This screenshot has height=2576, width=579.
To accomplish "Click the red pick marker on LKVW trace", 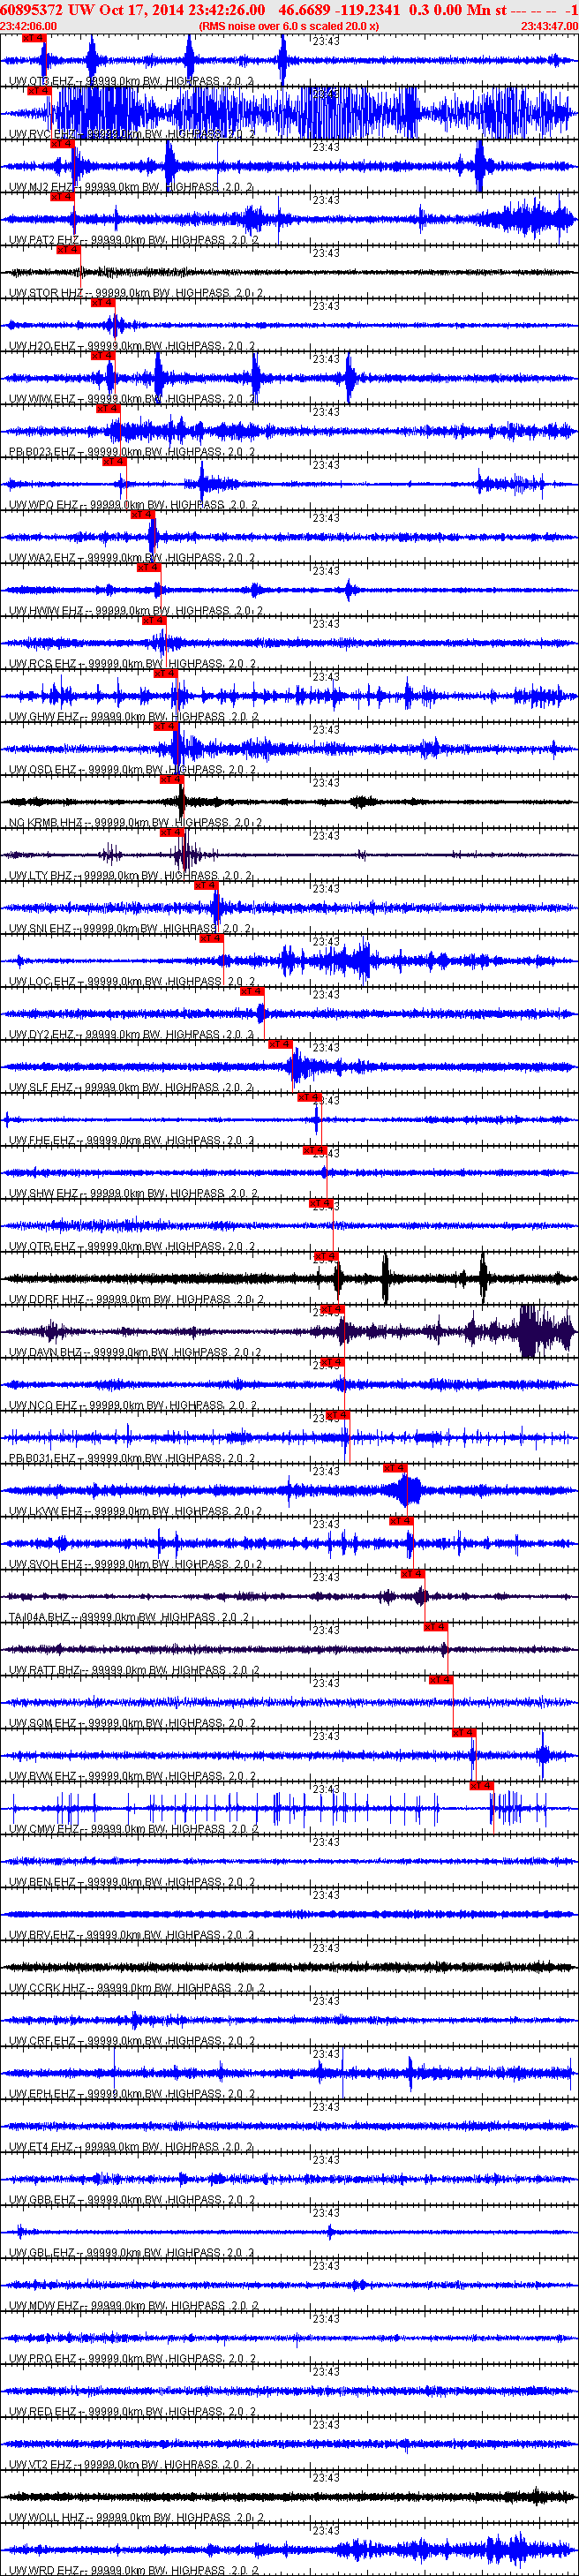I will tap(395, 1468).
